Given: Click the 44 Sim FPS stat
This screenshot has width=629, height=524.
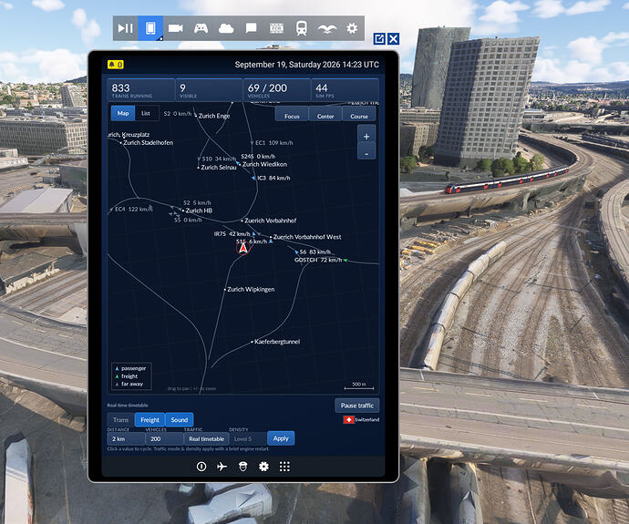Looking at the screenshot, I should (x=345, y=90).
